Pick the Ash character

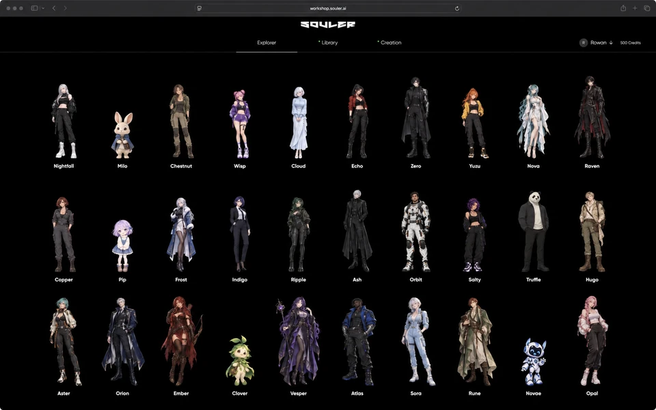[x=357, y=231]
